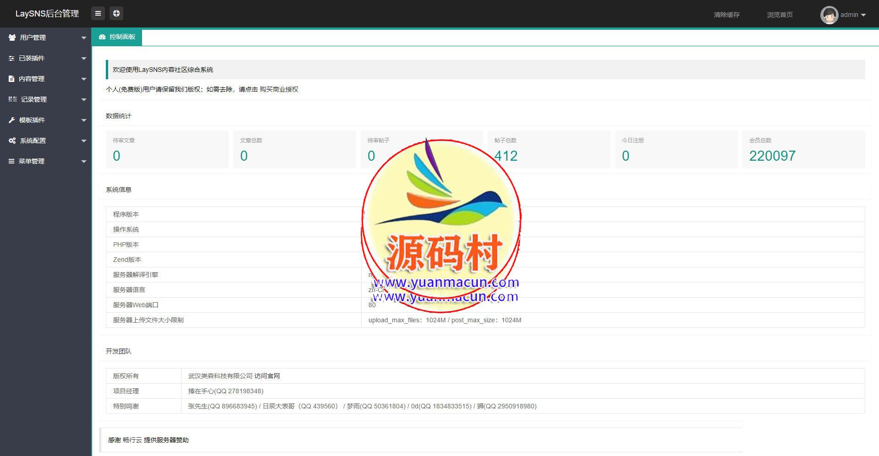Open the admin account dropdown arrow

click(863, 15)
